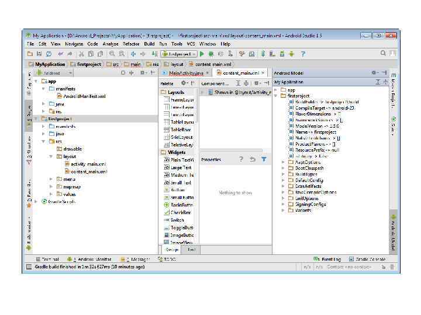Toggle the Build Variants side tool window
The height and width of the screenshot is (315, 421).
(29, 233)
